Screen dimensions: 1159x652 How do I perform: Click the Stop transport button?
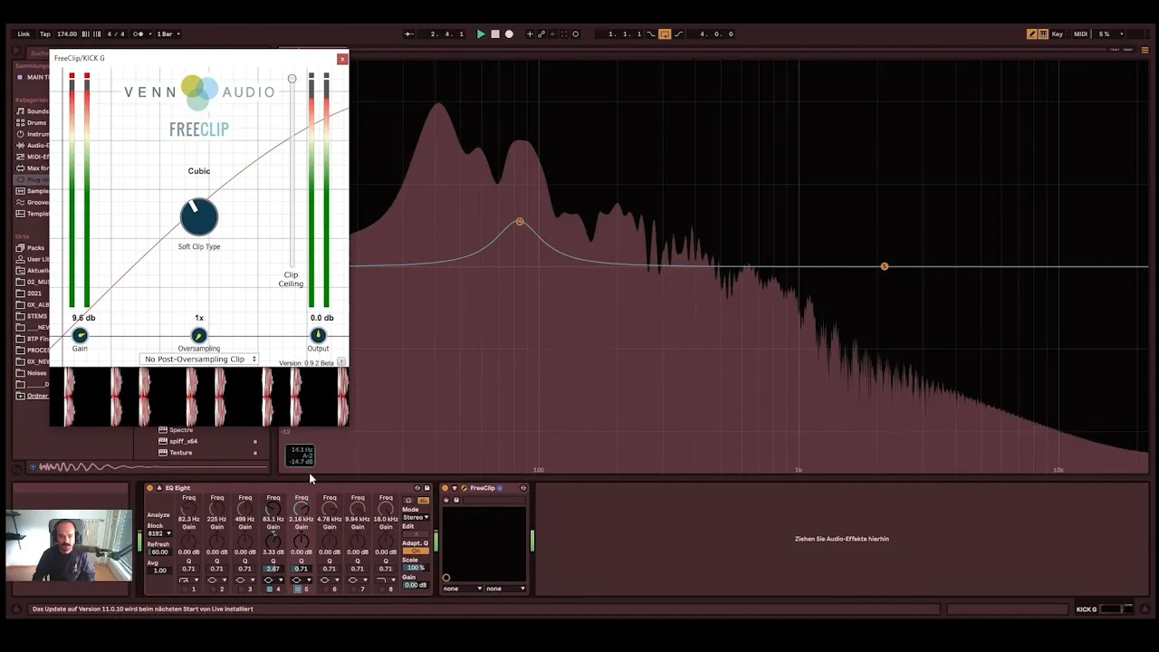(x=494, y=34)
